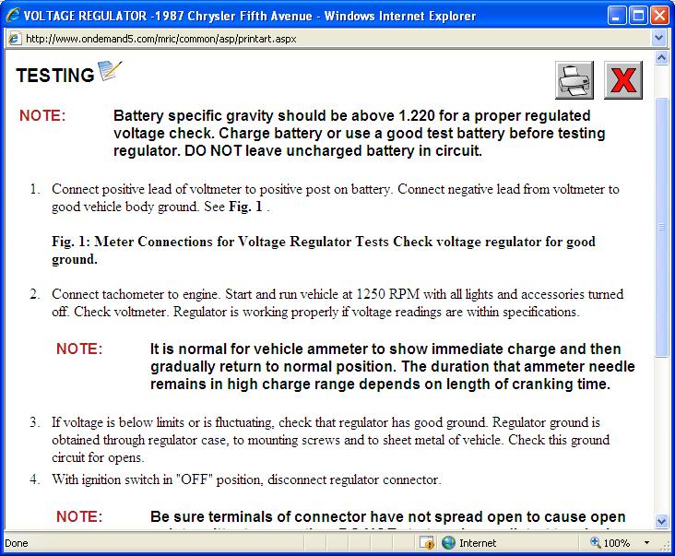
Task: Click the printer icon to print article
Action: [x=574, y=80]
